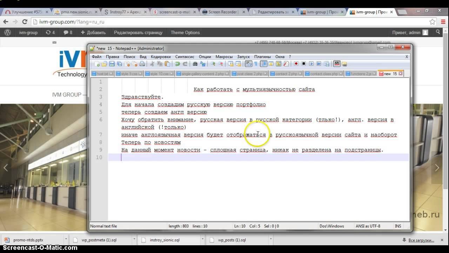Undo the last edit with green arrow

coord(177,64)
